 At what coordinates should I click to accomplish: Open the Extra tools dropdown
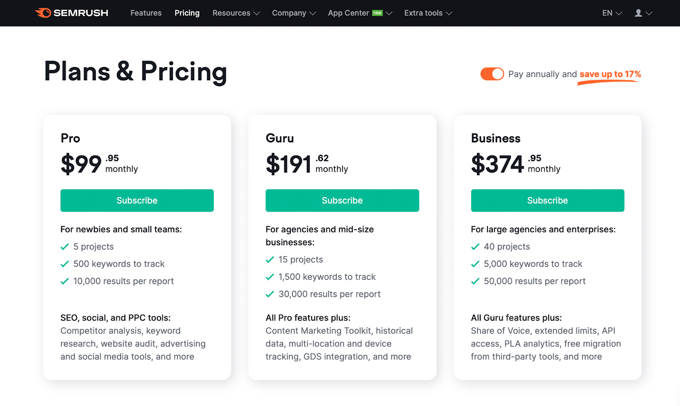[x=428, y=13]
